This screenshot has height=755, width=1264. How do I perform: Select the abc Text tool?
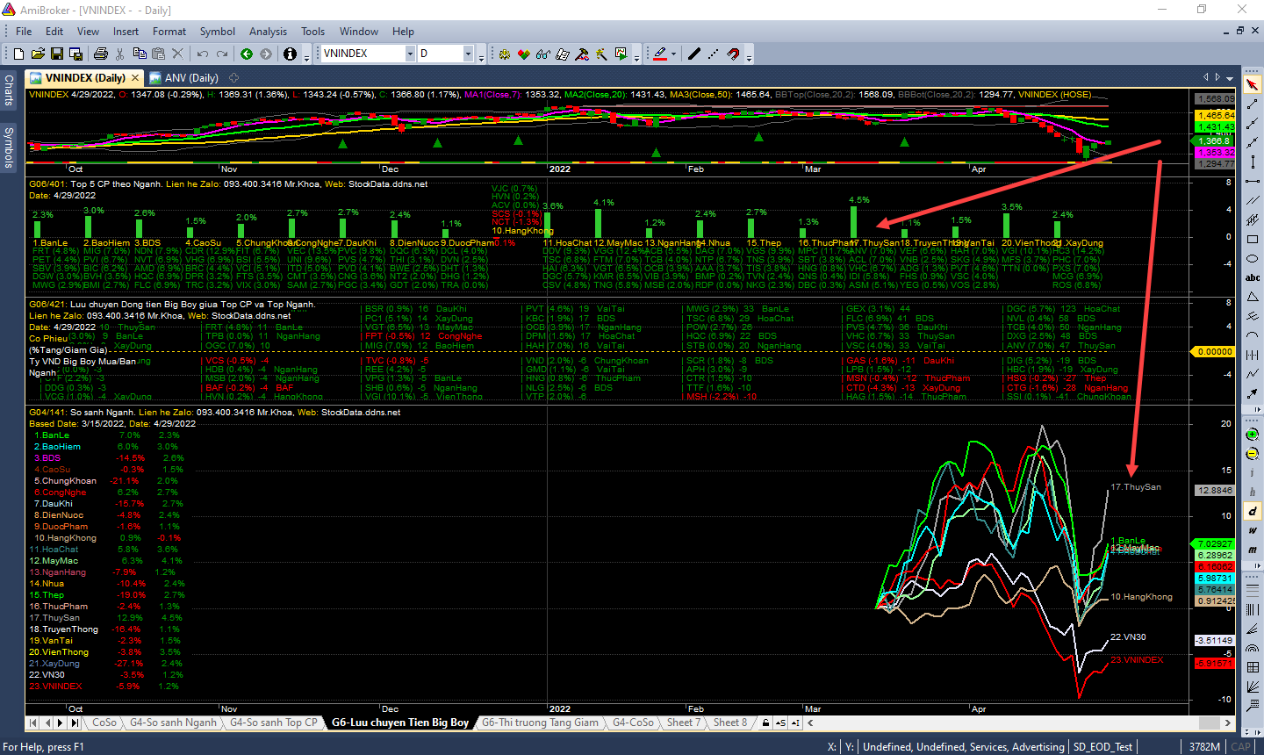[1253, 277]
